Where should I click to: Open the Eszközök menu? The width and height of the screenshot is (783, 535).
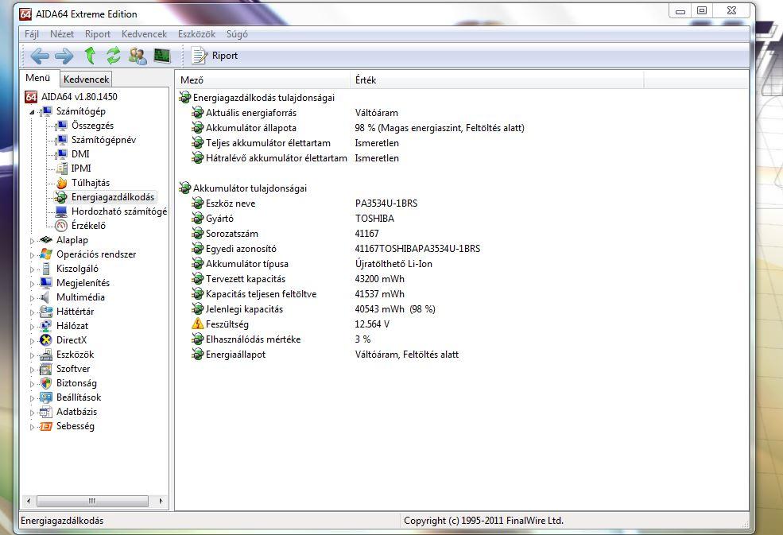click(x=197, y=34)
